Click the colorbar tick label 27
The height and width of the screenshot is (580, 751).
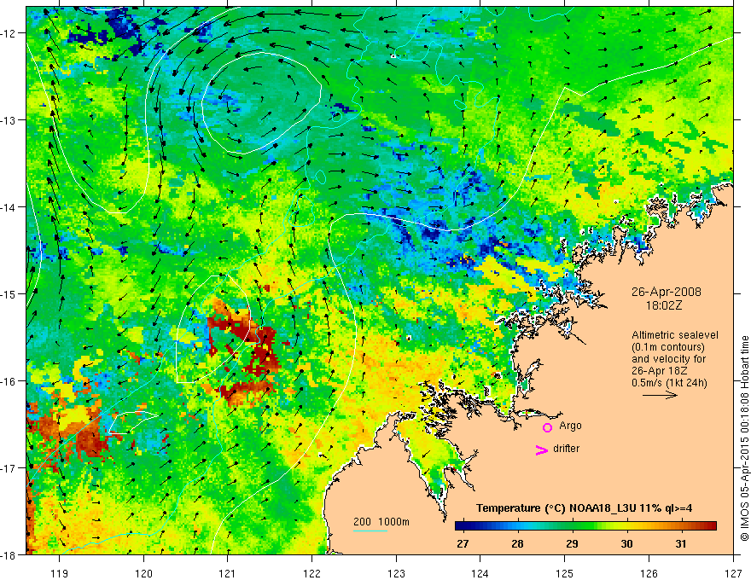pyautogui.click(x=463, y=543)
